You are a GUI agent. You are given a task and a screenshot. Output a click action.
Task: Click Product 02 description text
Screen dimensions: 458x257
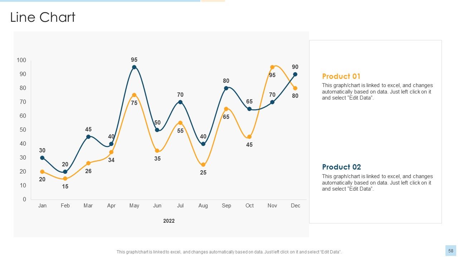(377, 183)
